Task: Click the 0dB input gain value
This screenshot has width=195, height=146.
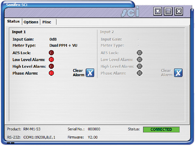Action: click(53, 40)
